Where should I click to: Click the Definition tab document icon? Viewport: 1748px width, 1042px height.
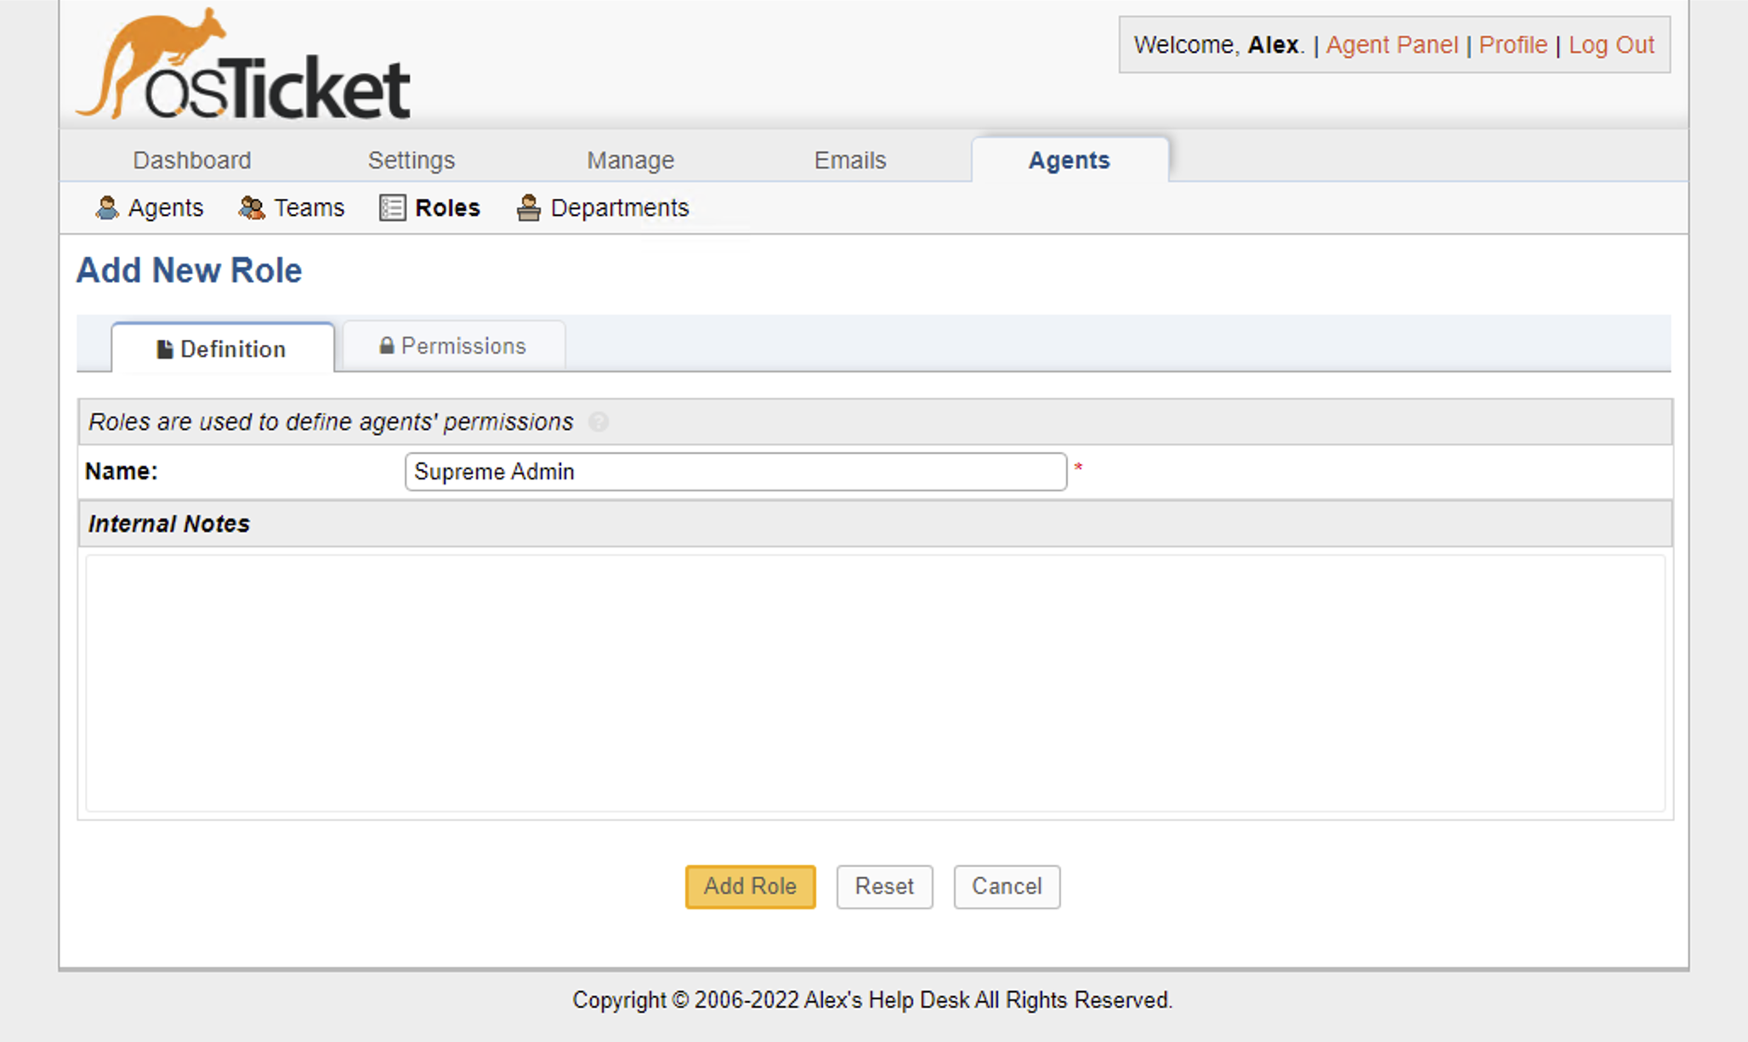165,349
